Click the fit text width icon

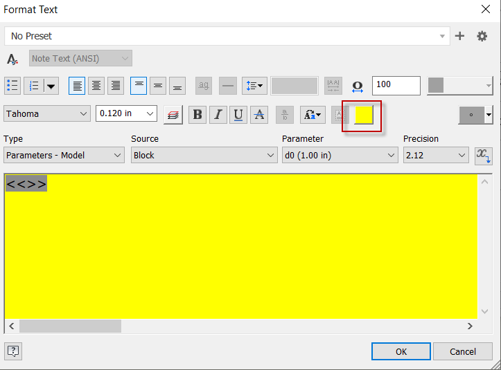click(x=333, y=86)
